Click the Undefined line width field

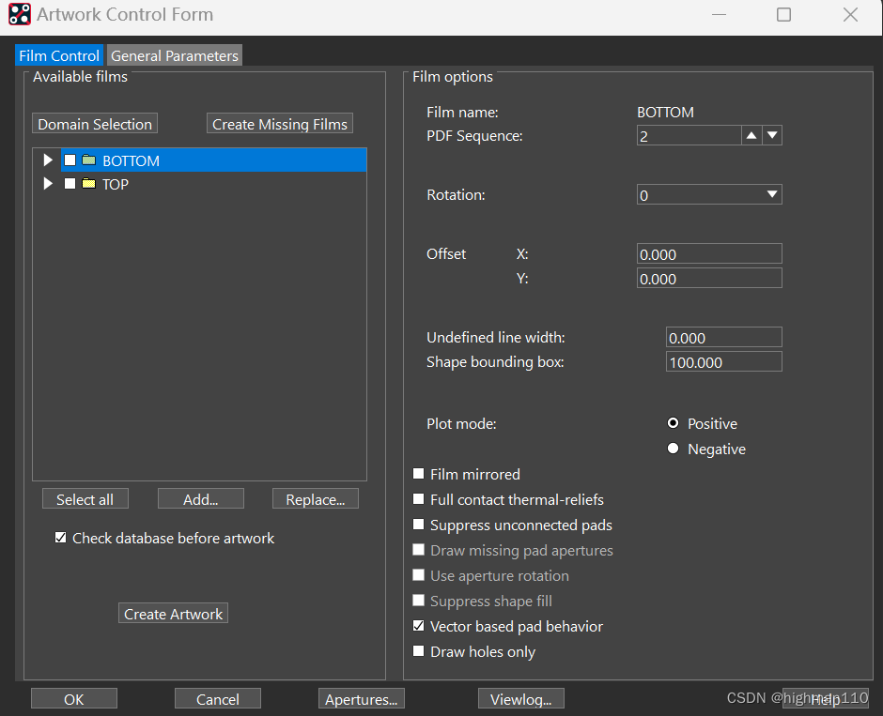(x=723, y=338)
